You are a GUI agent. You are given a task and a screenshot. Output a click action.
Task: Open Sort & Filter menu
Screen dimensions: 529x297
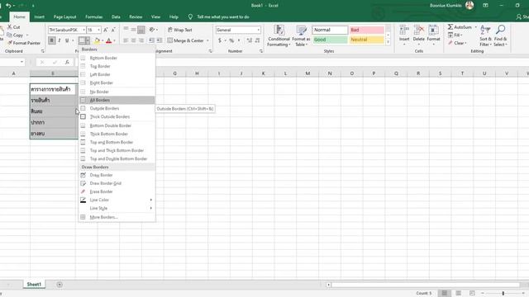click(485, 35)
